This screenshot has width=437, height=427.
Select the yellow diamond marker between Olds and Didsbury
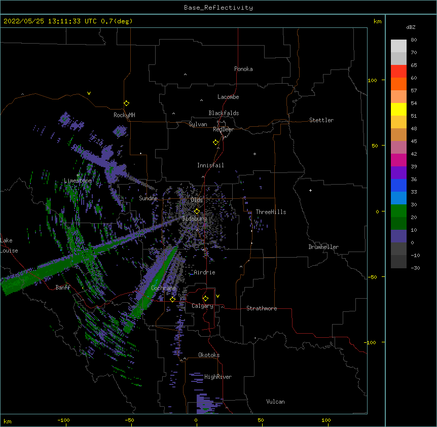(197, 211)
